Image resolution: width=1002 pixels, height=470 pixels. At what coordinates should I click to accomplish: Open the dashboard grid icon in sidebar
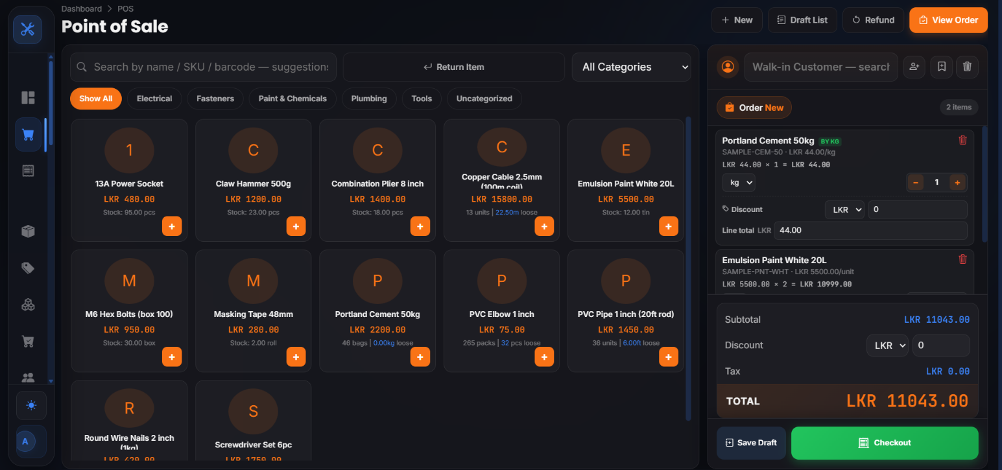(28, 98)
